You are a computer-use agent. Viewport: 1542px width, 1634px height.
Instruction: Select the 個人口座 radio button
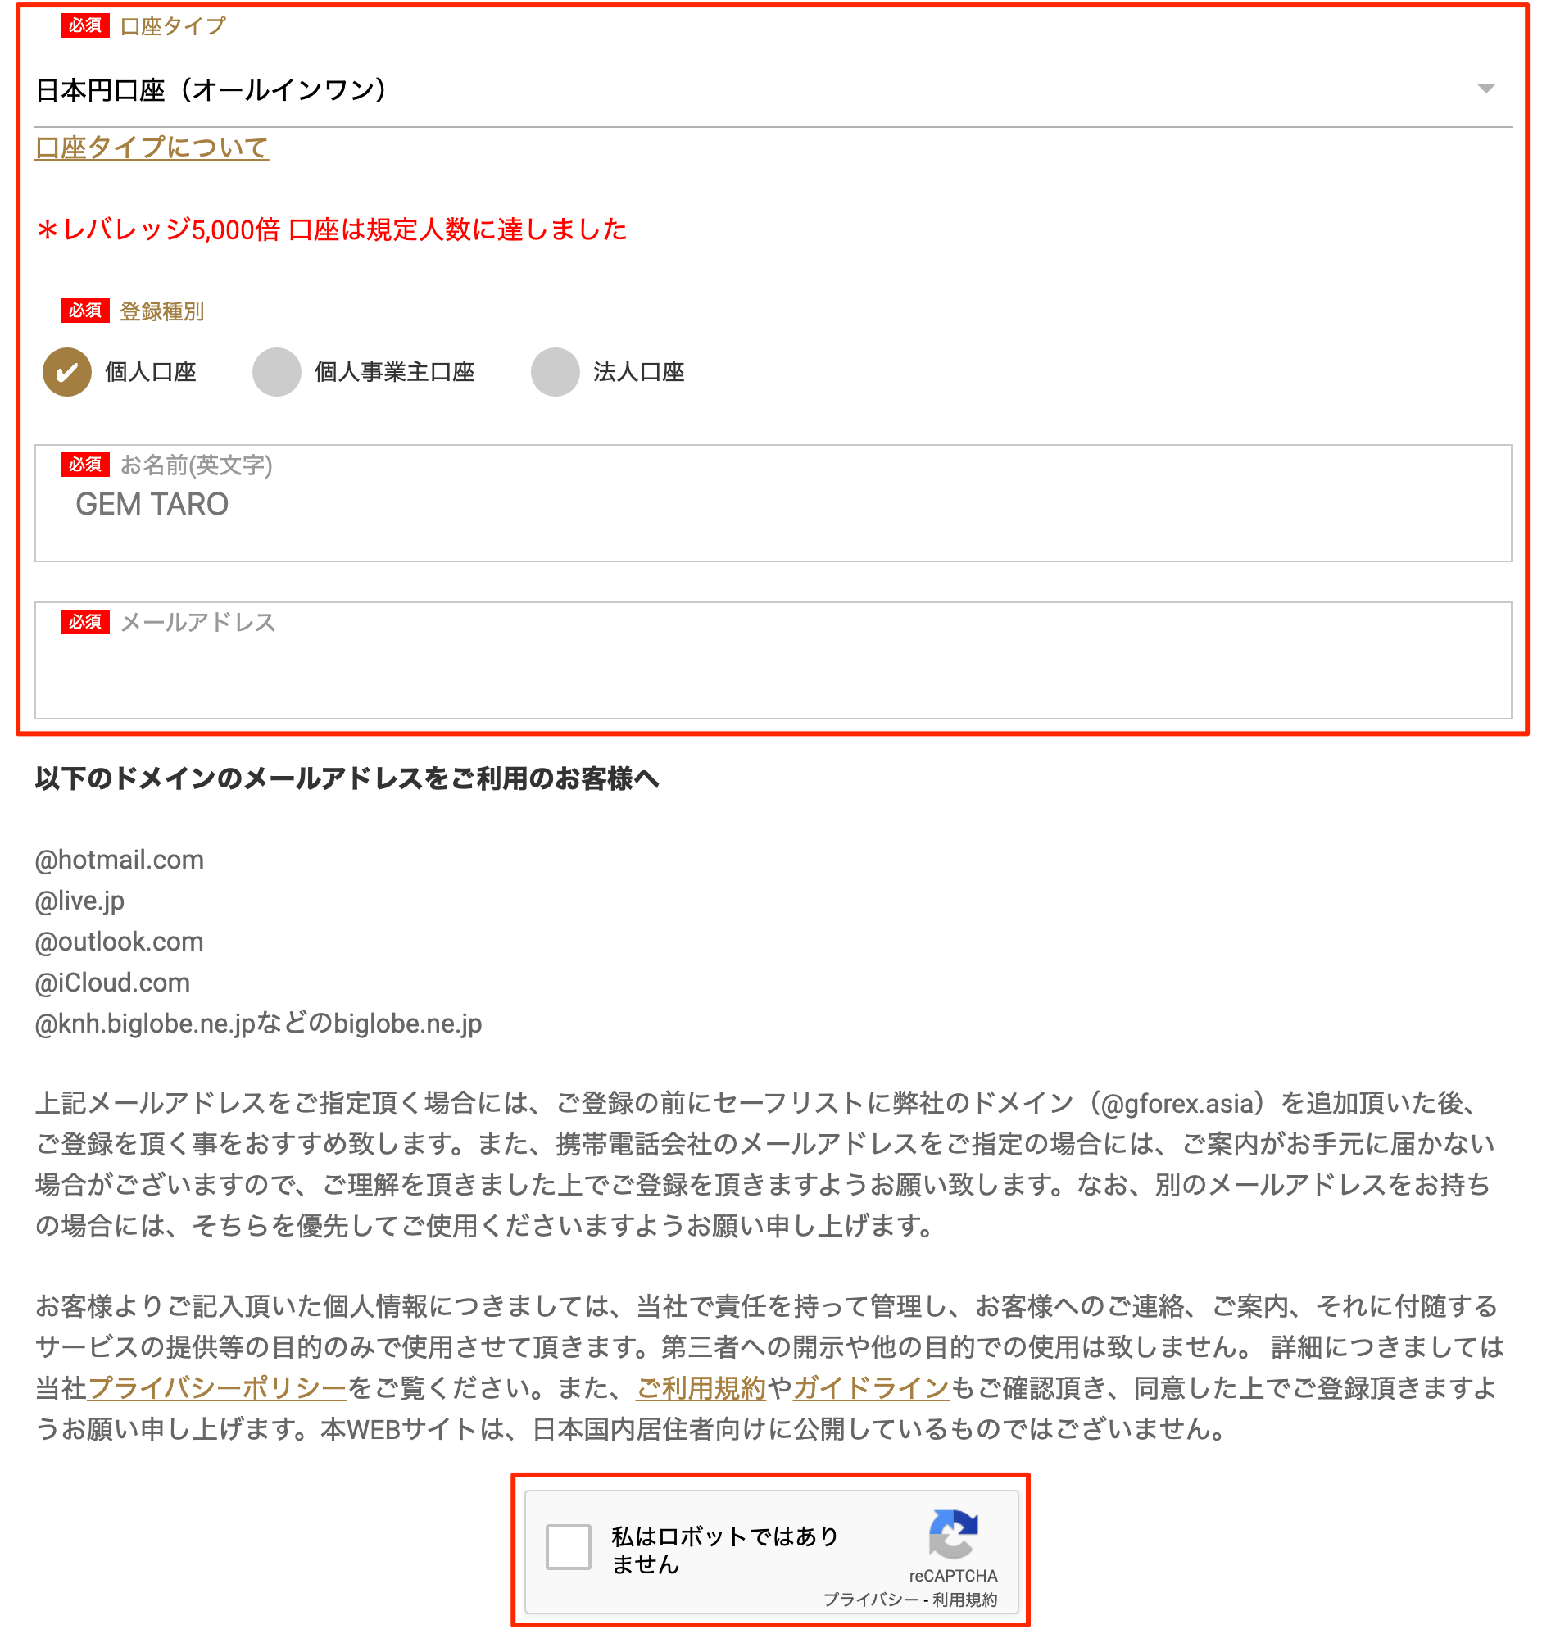pyautogui.click(x=66, y=372)
